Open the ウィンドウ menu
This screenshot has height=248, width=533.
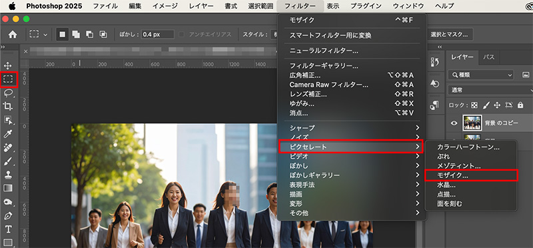[x=408, y=6]
